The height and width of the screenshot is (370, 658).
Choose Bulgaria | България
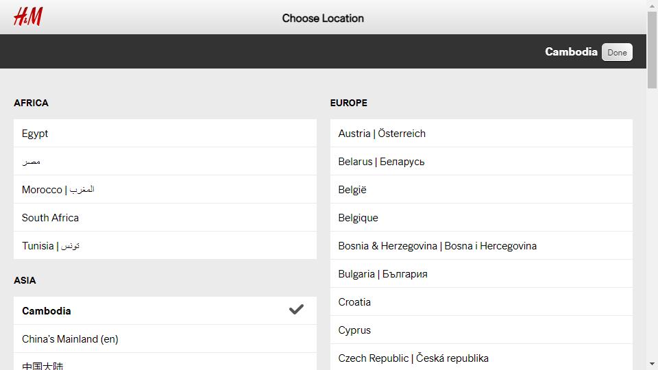481,274
